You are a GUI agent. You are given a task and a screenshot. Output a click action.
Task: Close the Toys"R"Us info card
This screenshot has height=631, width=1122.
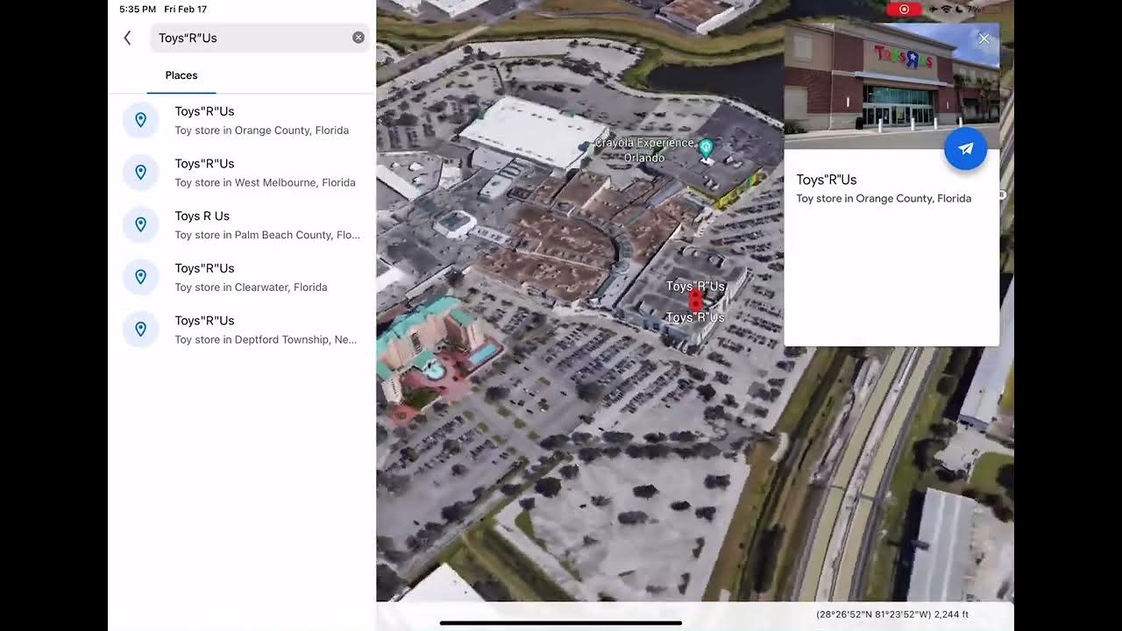(x=984, y=39)
